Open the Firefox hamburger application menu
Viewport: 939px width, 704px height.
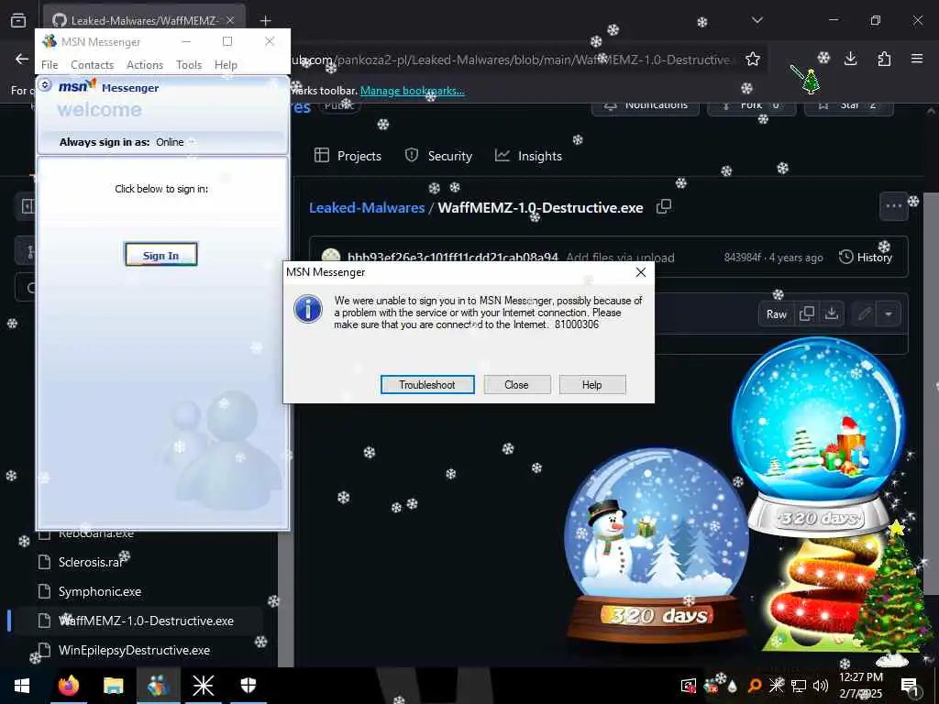point(917,59)
